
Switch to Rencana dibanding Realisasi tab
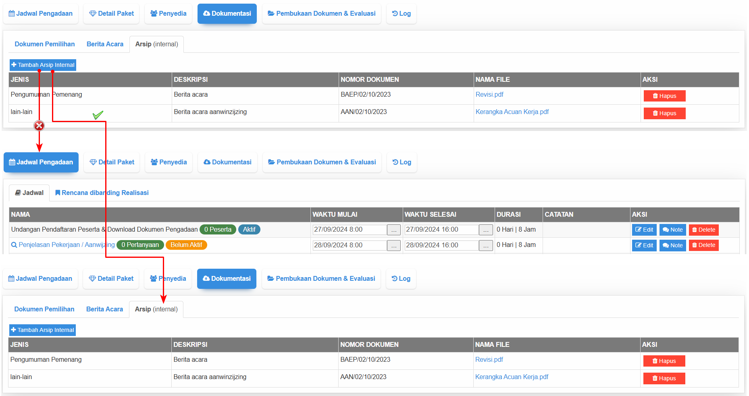pos(102,193)
